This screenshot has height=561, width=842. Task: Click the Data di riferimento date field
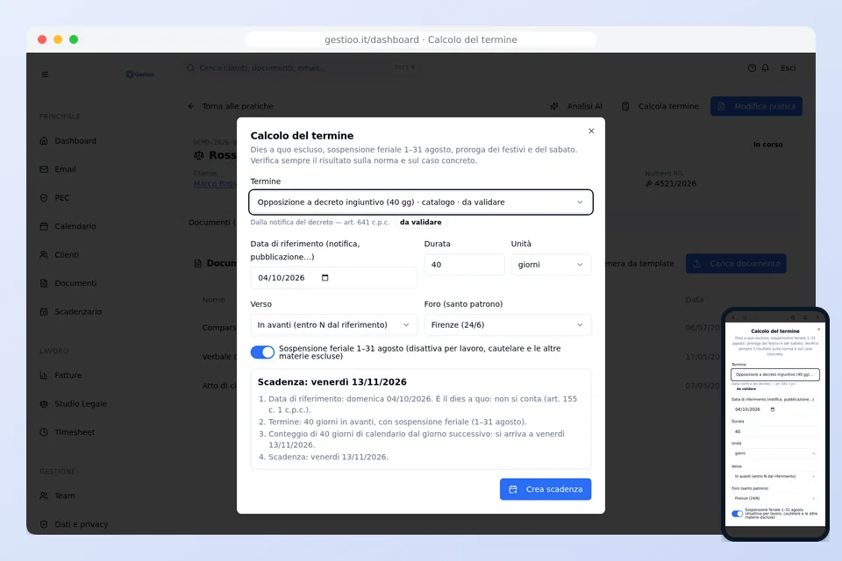point(333,278)
